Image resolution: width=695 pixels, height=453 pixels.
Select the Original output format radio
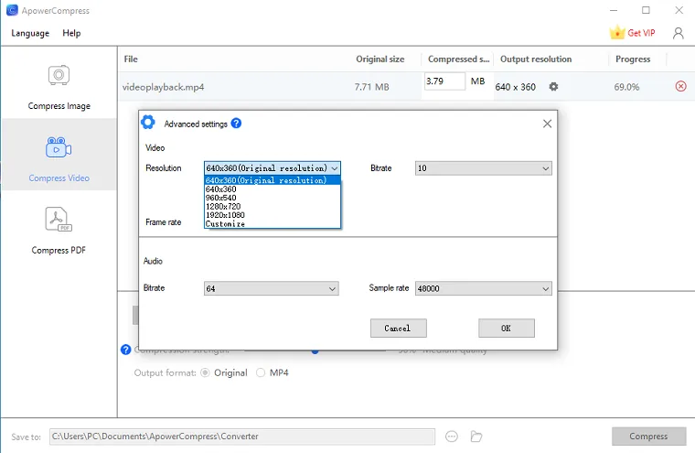[x=205, y=372]
